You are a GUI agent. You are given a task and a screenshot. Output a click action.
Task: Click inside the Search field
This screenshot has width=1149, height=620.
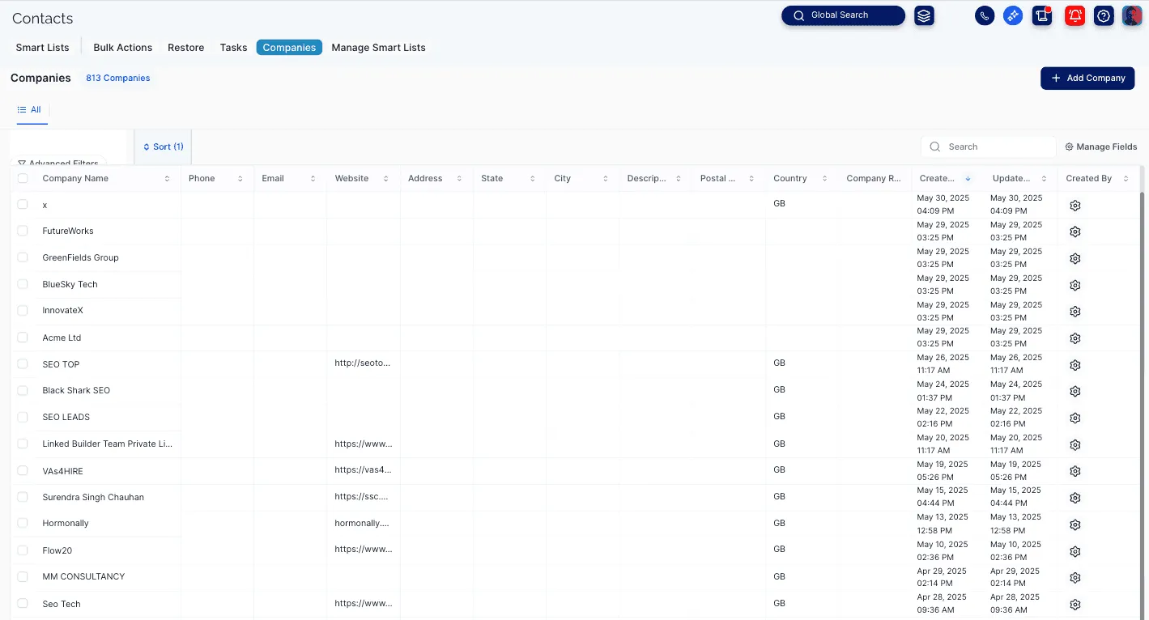988,147
